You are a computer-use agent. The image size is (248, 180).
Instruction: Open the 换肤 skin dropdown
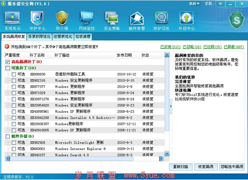tap(194, 3)
